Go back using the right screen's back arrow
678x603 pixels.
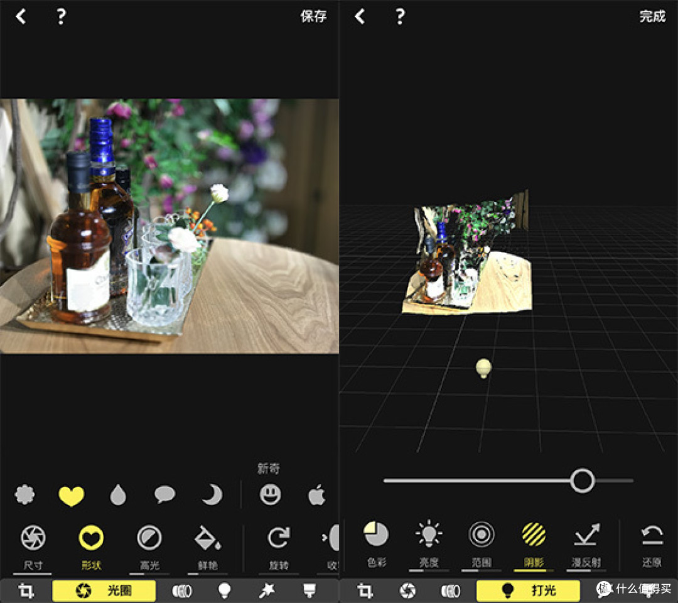tap(360, 16)
